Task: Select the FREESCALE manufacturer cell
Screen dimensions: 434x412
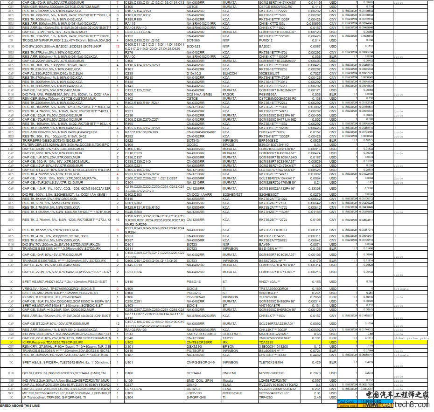Action: click(x=240, y=393)
